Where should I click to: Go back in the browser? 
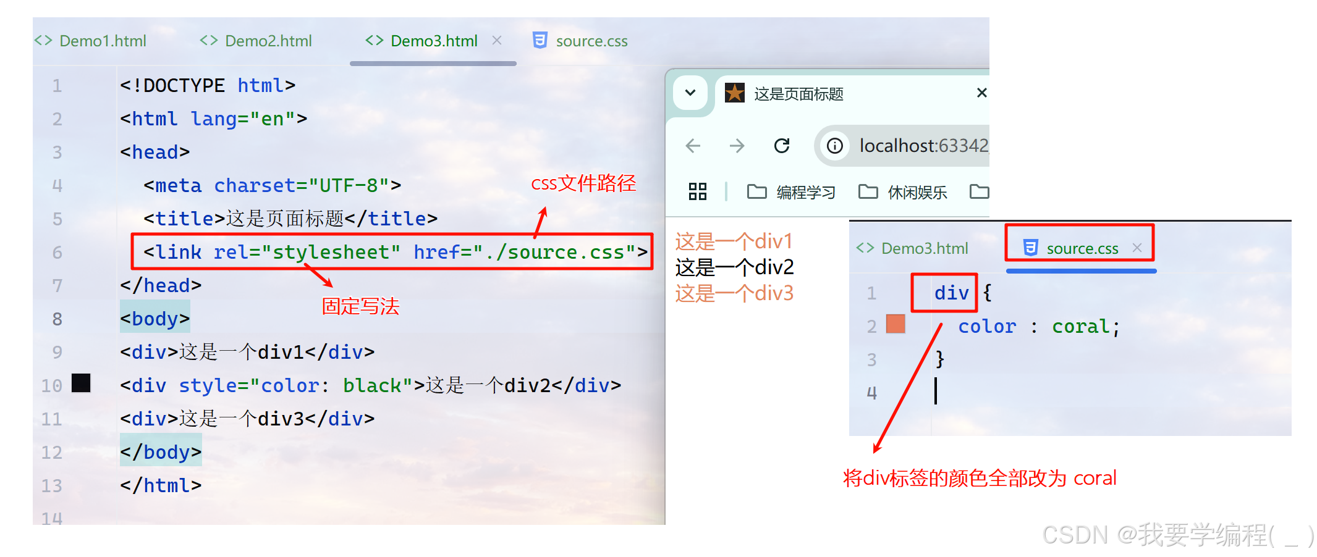pos(693,146)
